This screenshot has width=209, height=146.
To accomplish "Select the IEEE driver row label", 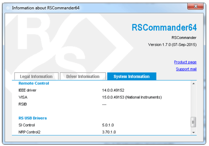I will point(27,91).
